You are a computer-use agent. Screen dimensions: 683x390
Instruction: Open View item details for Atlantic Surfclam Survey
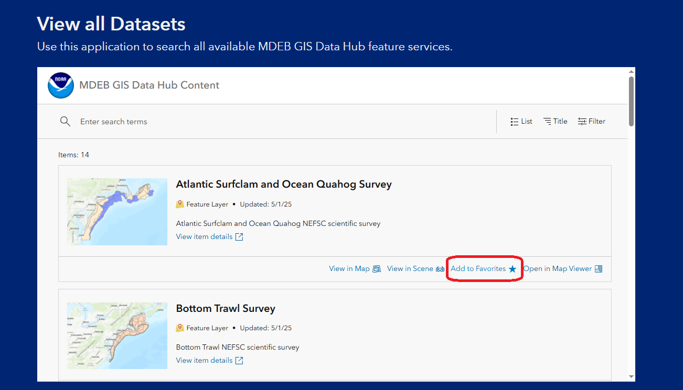pyautogui.click(x=204, y=237)
